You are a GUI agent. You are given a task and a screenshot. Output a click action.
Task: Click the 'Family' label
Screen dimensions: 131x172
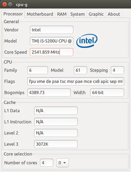(x=11, y=70)
